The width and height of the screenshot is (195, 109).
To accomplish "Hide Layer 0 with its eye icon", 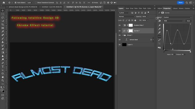I will click(119, 45).
